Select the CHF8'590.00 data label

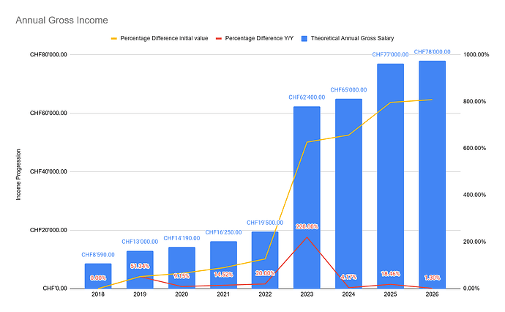tap(98, 254)
